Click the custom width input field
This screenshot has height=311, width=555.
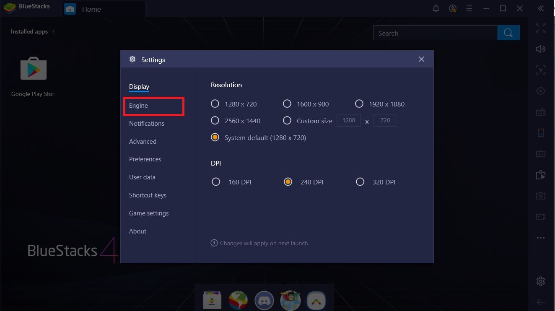349,121
